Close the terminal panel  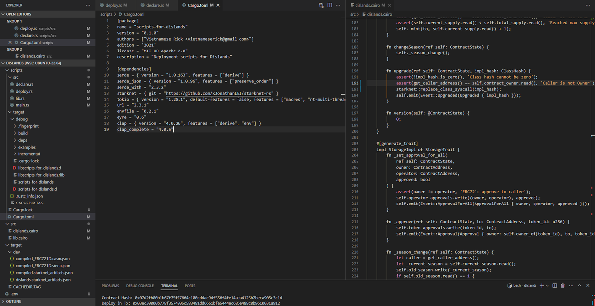coord(588,286)
